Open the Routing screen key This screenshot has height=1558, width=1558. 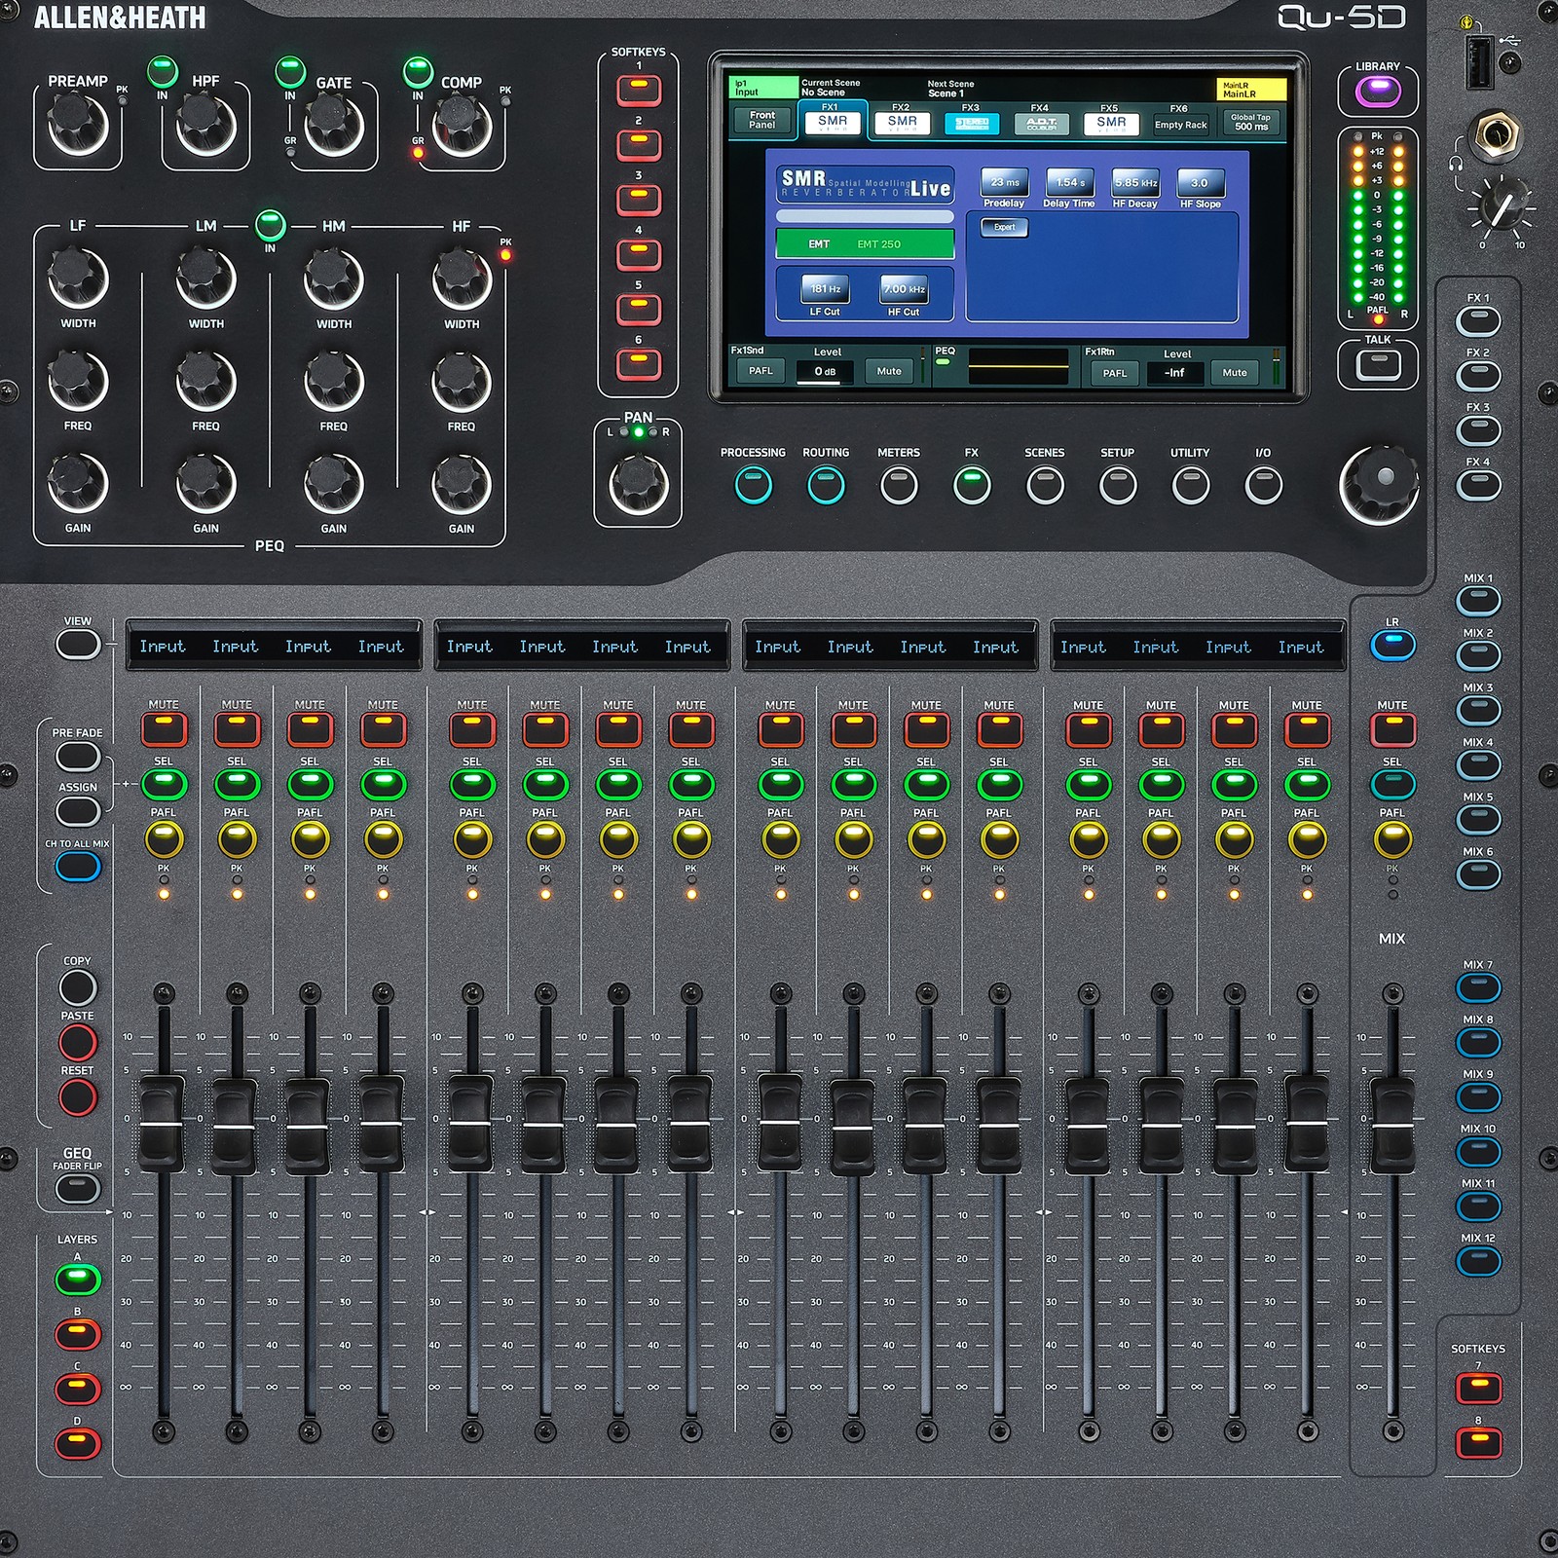pos(826,485)
